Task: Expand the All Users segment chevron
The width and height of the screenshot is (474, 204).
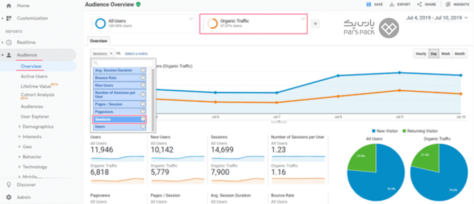Action: tap(191, 19)
